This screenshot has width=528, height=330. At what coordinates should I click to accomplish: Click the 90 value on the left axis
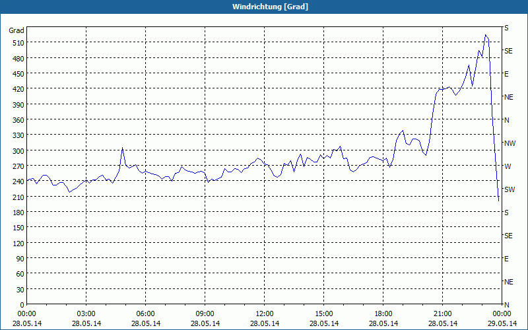20,259
